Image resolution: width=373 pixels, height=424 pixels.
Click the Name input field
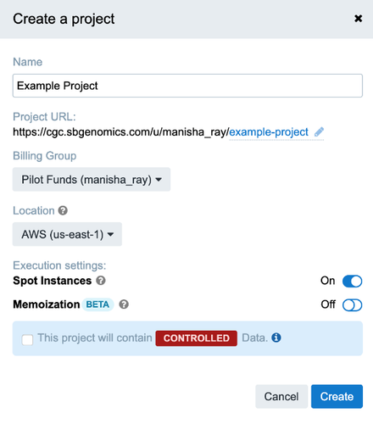click(187, 86)
